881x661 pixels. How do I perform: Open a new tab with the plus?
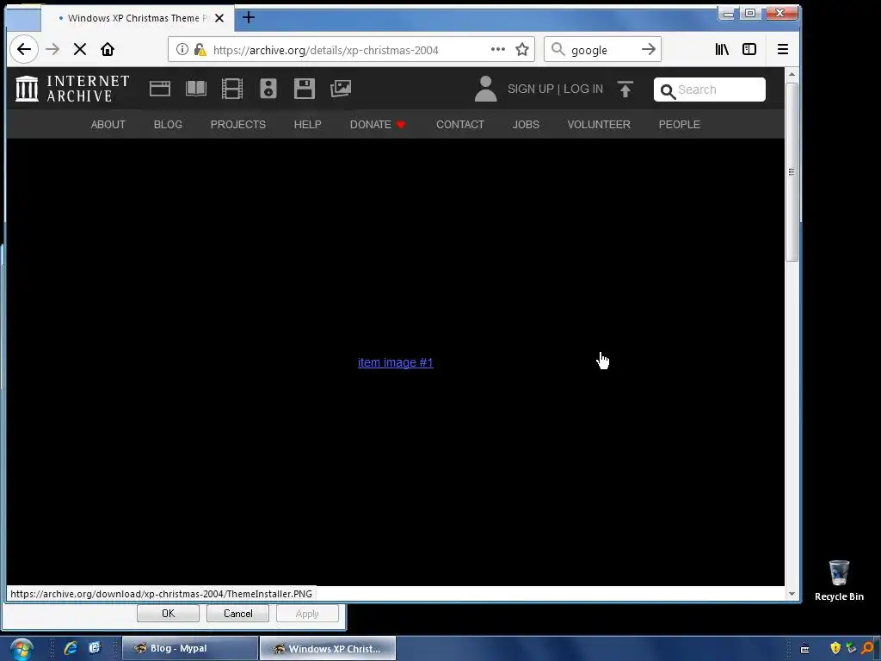249,17
